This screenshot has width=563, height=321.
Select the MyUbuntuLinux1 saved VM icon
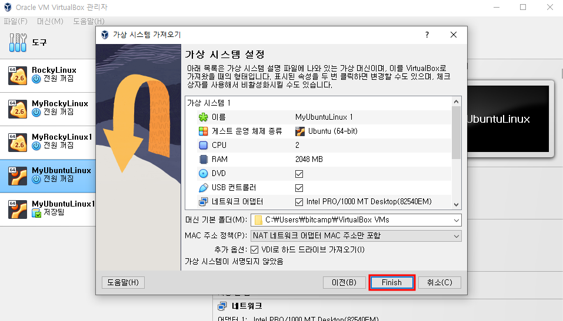(x=18, y=209)
